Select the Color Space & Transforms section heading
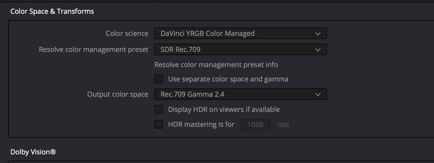The width and height of the screenshot is (434, 163). (x=52, y=11)
